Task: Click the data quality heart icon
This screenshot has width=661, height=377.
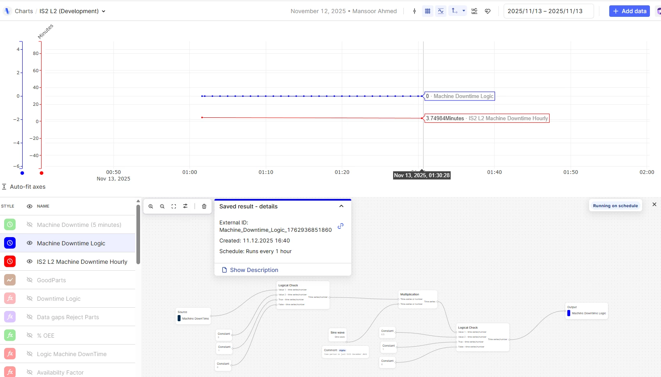Action: (488, 11)
